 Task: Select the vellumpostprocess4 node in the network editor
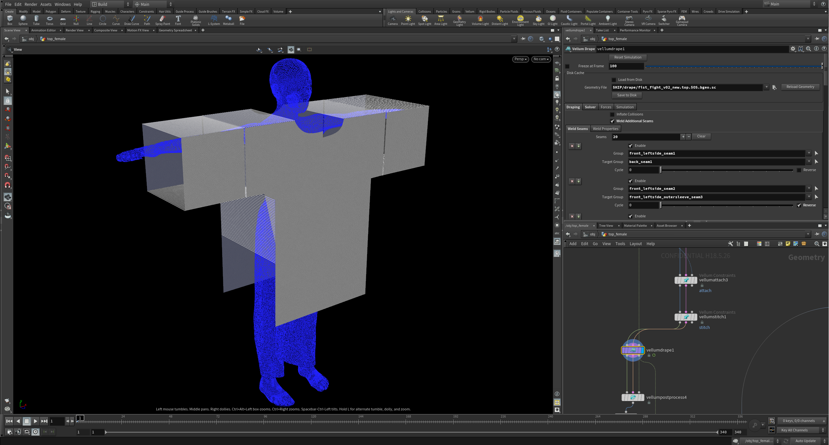pos(633,397)
